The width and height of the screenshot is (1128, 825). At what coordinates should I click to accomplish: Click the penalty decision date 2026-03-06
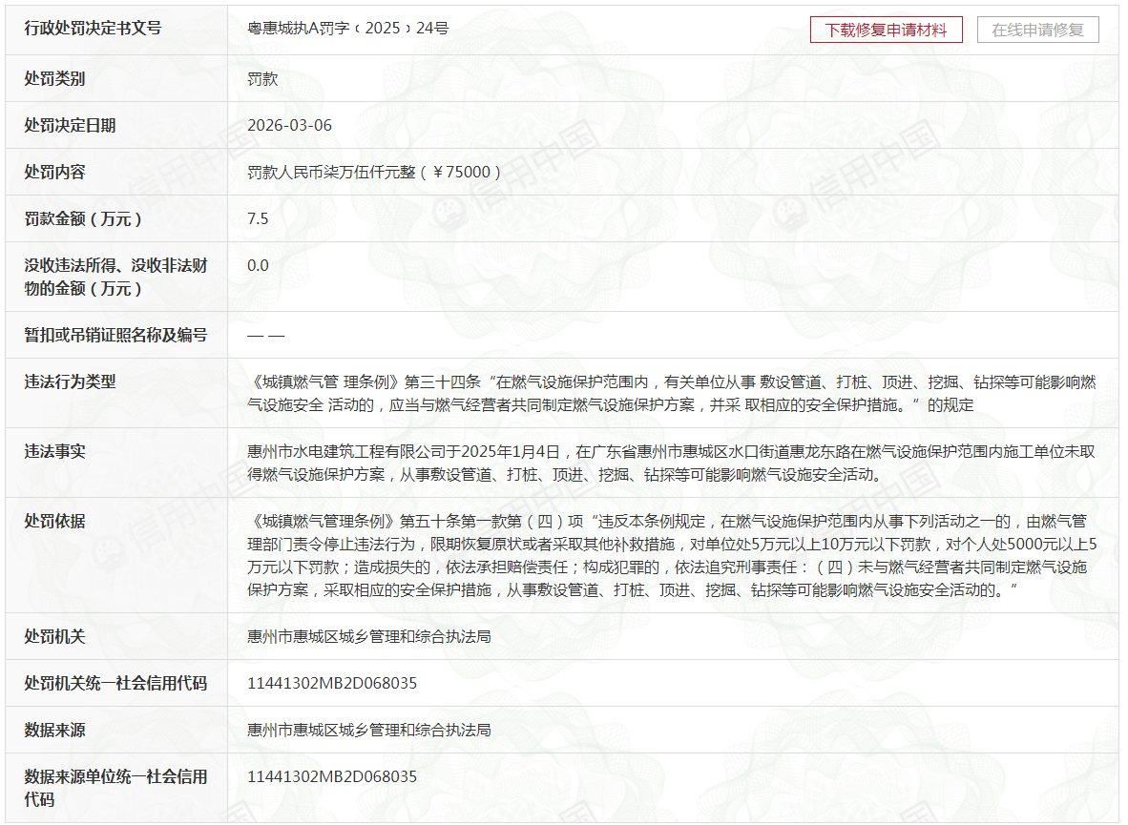point(289,125)
